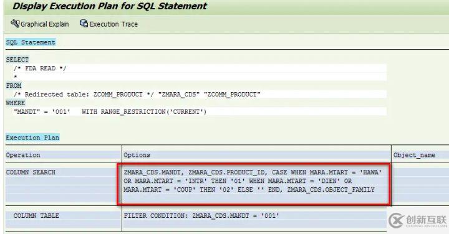This screenshot has width=449, height=234.
Task: Click the Operation column header
Action: click(x=63, y=155)
